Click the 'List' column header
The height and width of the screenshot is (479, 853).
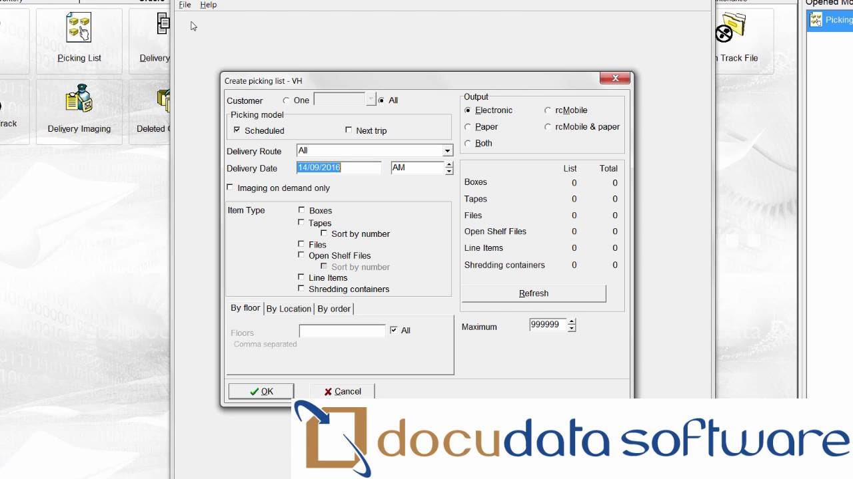(570, 168)
